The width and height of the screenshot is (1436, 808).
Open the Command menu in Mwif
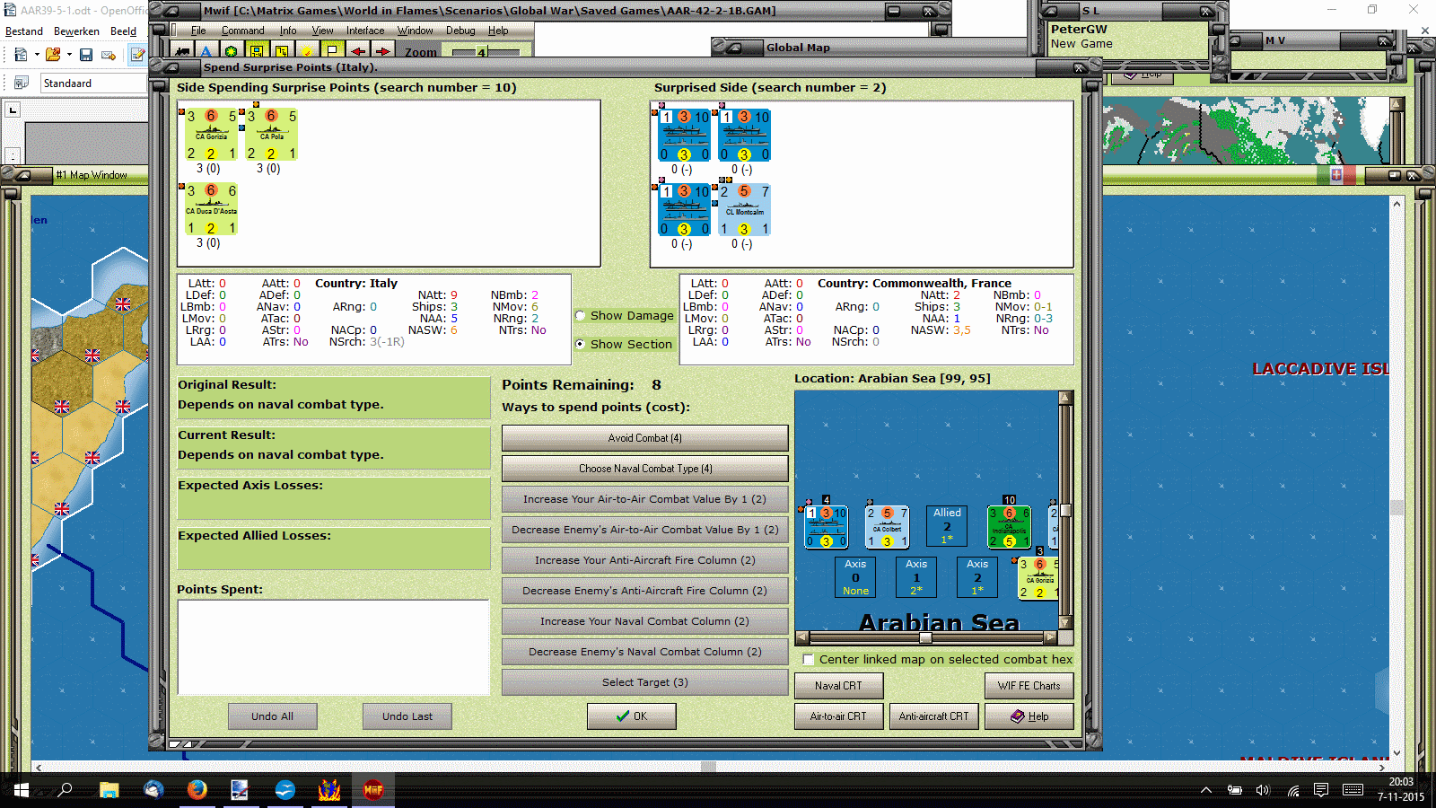click(243, 31)
